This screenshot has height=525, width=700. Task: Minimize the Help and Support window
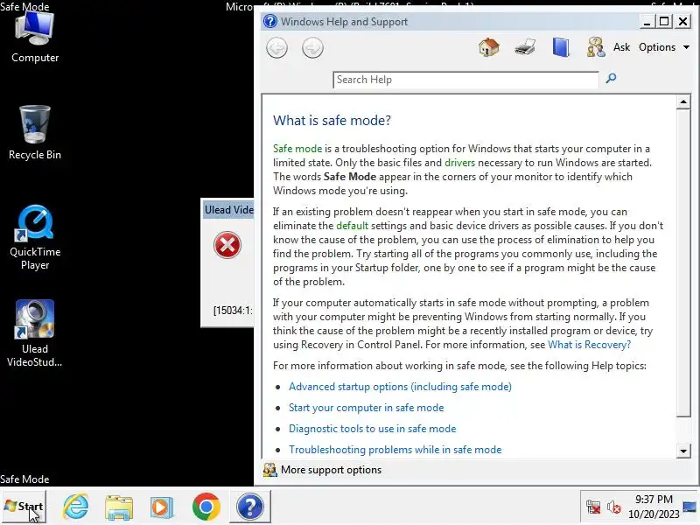[647, 21]
